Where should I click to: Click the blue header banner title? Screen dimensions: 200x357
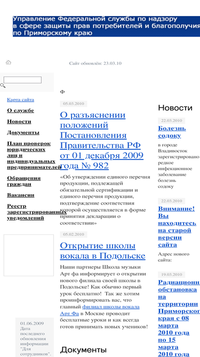pyautogui.click(x=106, y=26)
